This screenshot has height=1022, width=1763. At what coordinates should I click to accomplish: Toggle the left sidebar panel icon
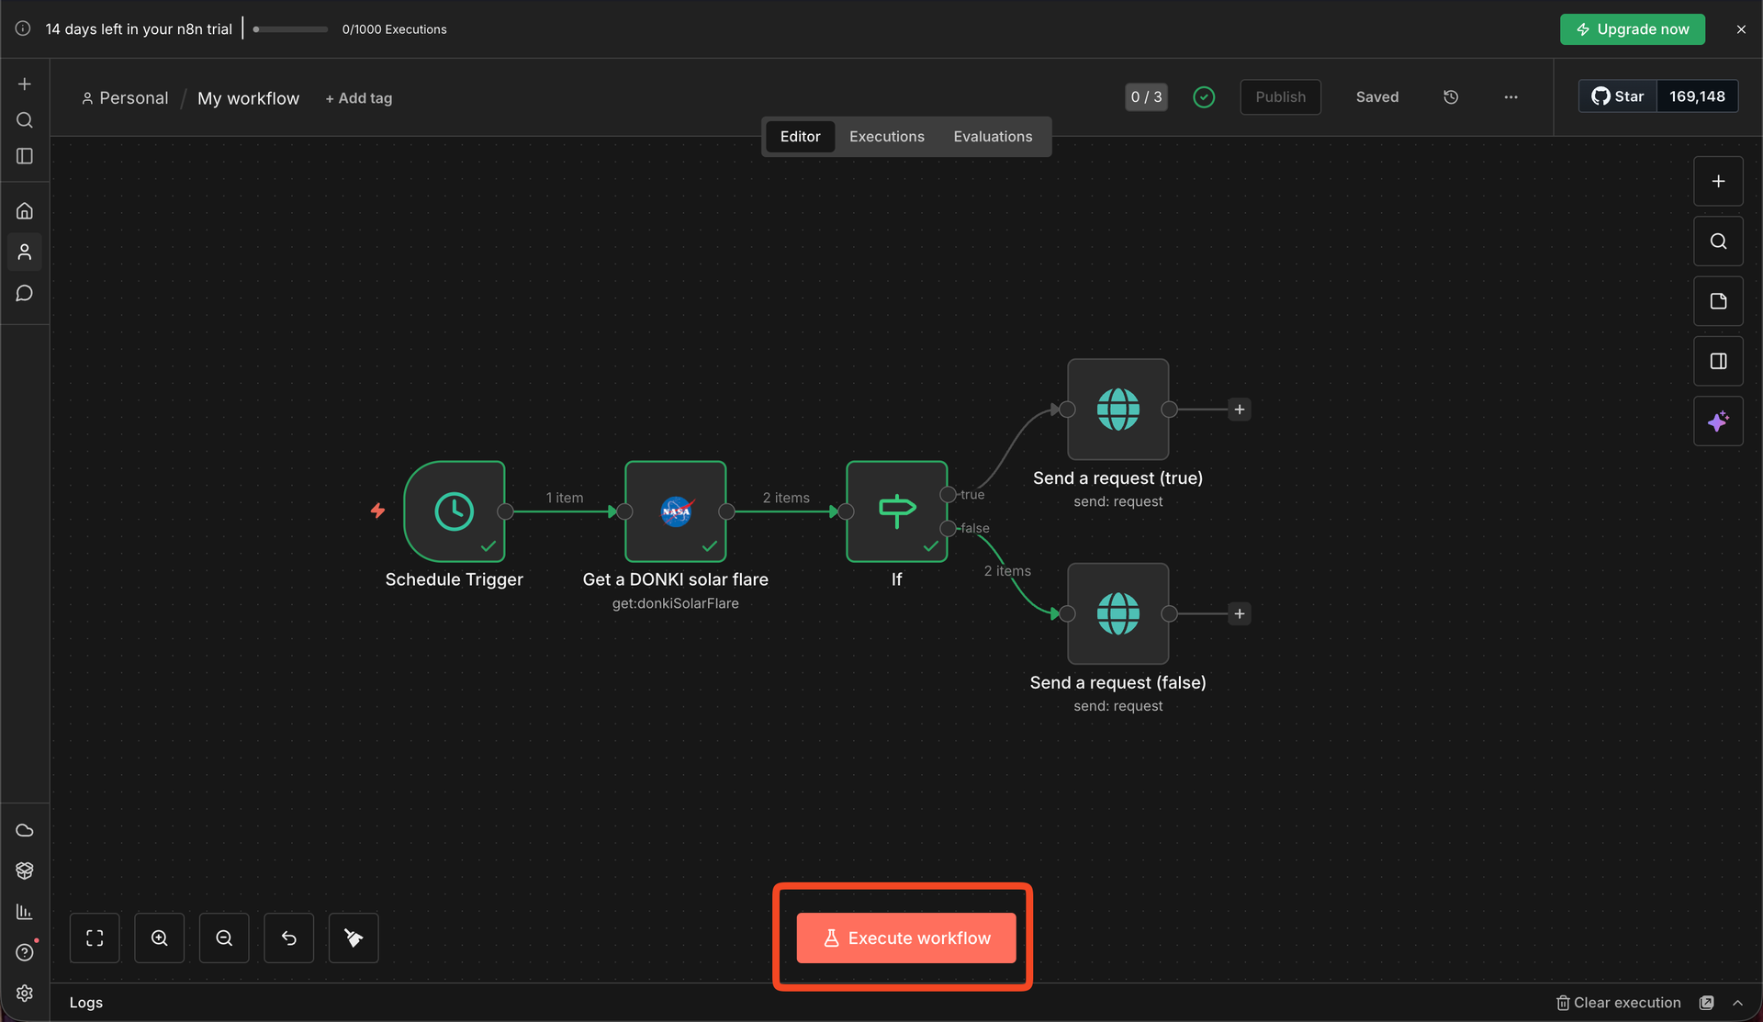(25, 156)
